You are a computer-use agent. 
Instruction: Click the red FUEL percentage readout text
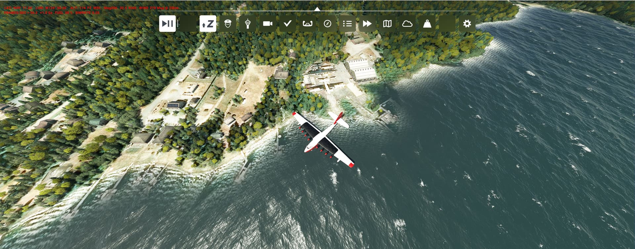click(x=63, y=13)
